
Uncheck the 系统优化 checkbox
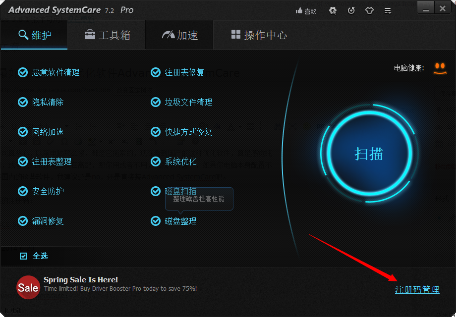156,161
